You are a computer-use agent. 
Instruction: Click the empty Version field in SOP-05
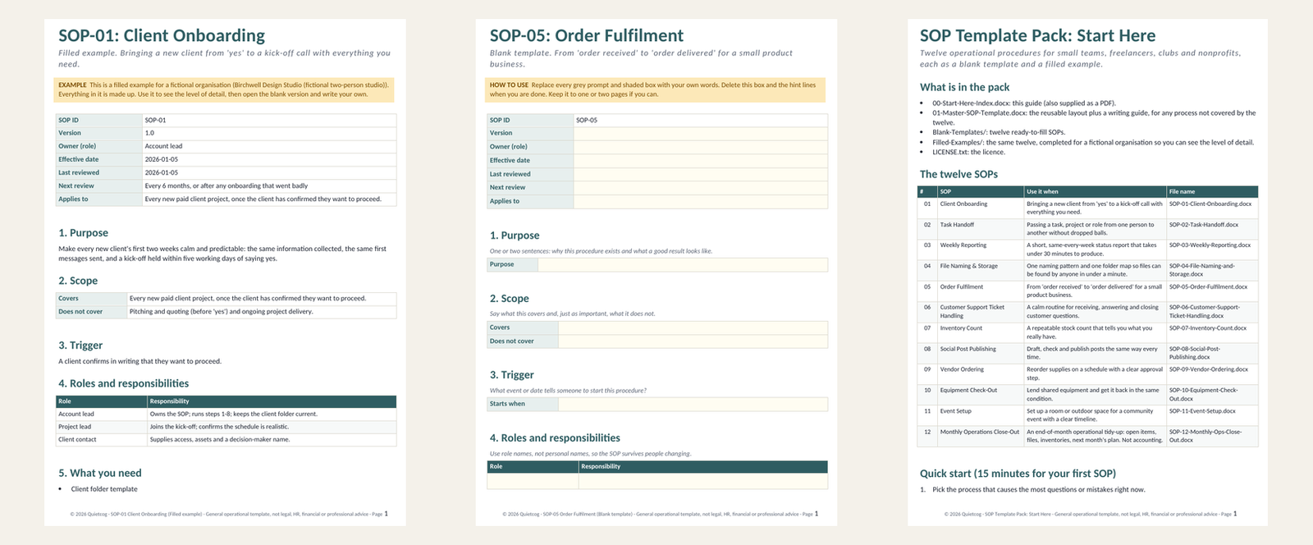click(701, 133)
